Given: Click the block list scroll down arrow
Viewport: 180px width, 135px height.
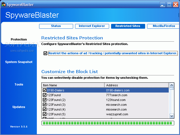Looking at the screenshot, I should click(x=172, y=116).
